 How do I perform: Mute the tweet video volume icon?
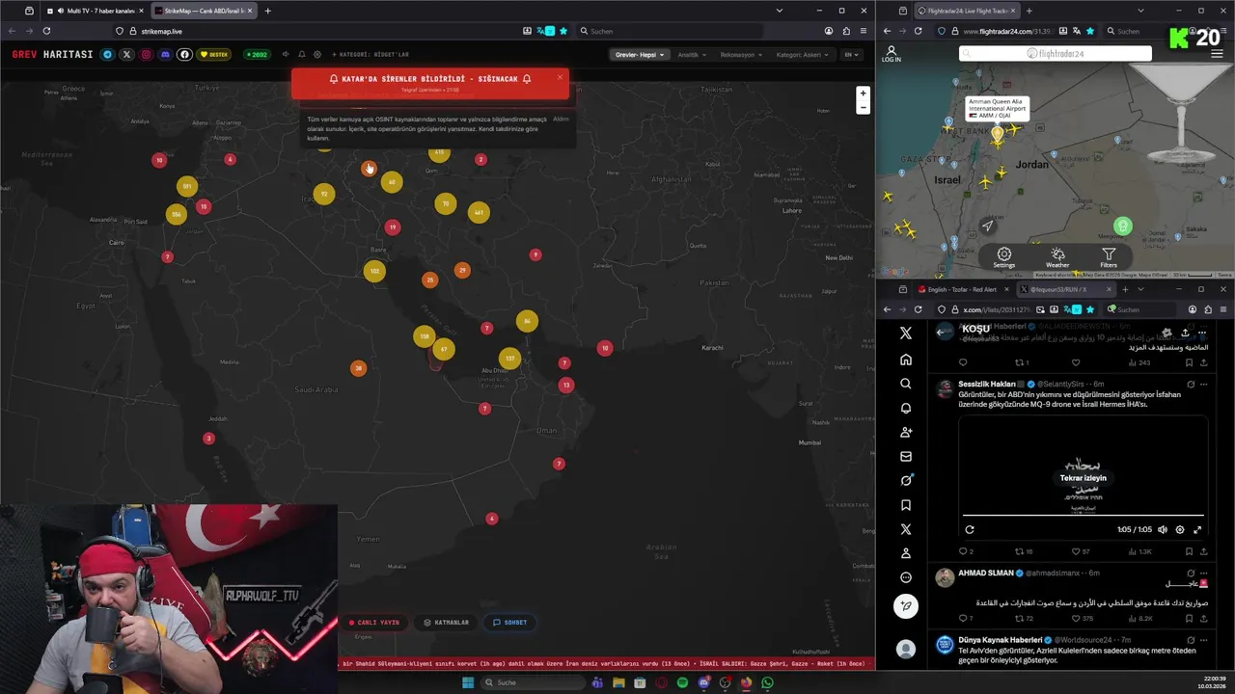point(1162,529)
